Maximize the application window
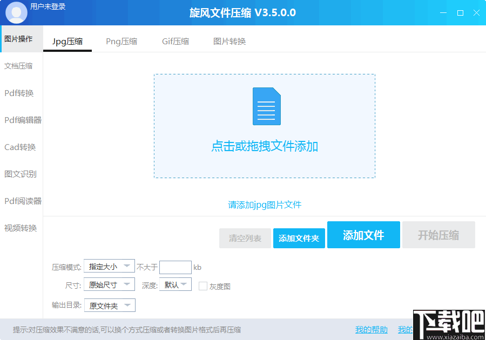This screenshot has width=486, height=340. pos(460,13)
